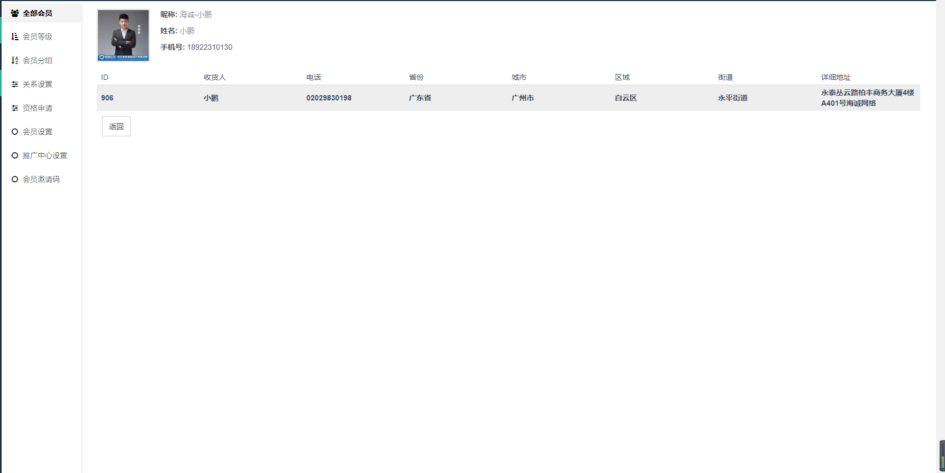Click the 会员分组 sort icon

click(15, 60)
